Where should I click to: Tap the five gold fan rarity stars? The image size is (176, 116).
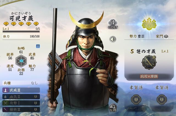point(21,24)
